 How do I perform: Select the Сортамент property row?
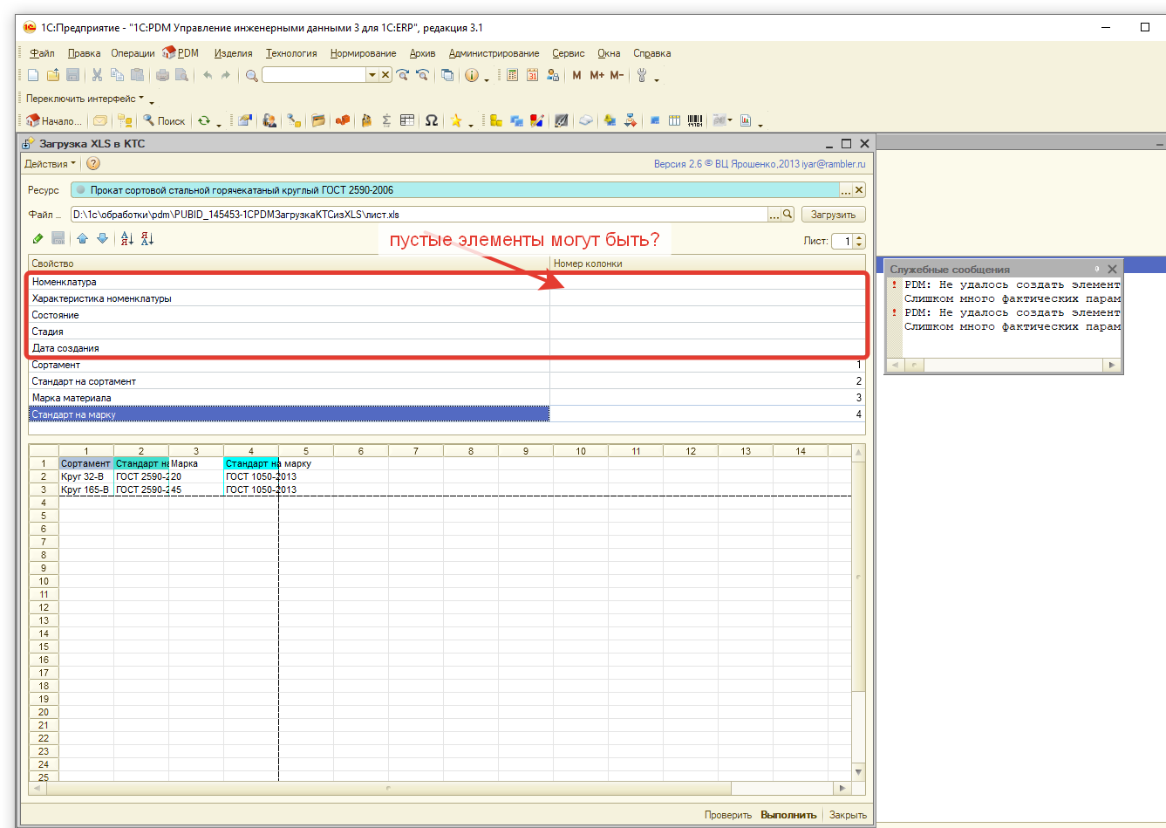[447, 365]
